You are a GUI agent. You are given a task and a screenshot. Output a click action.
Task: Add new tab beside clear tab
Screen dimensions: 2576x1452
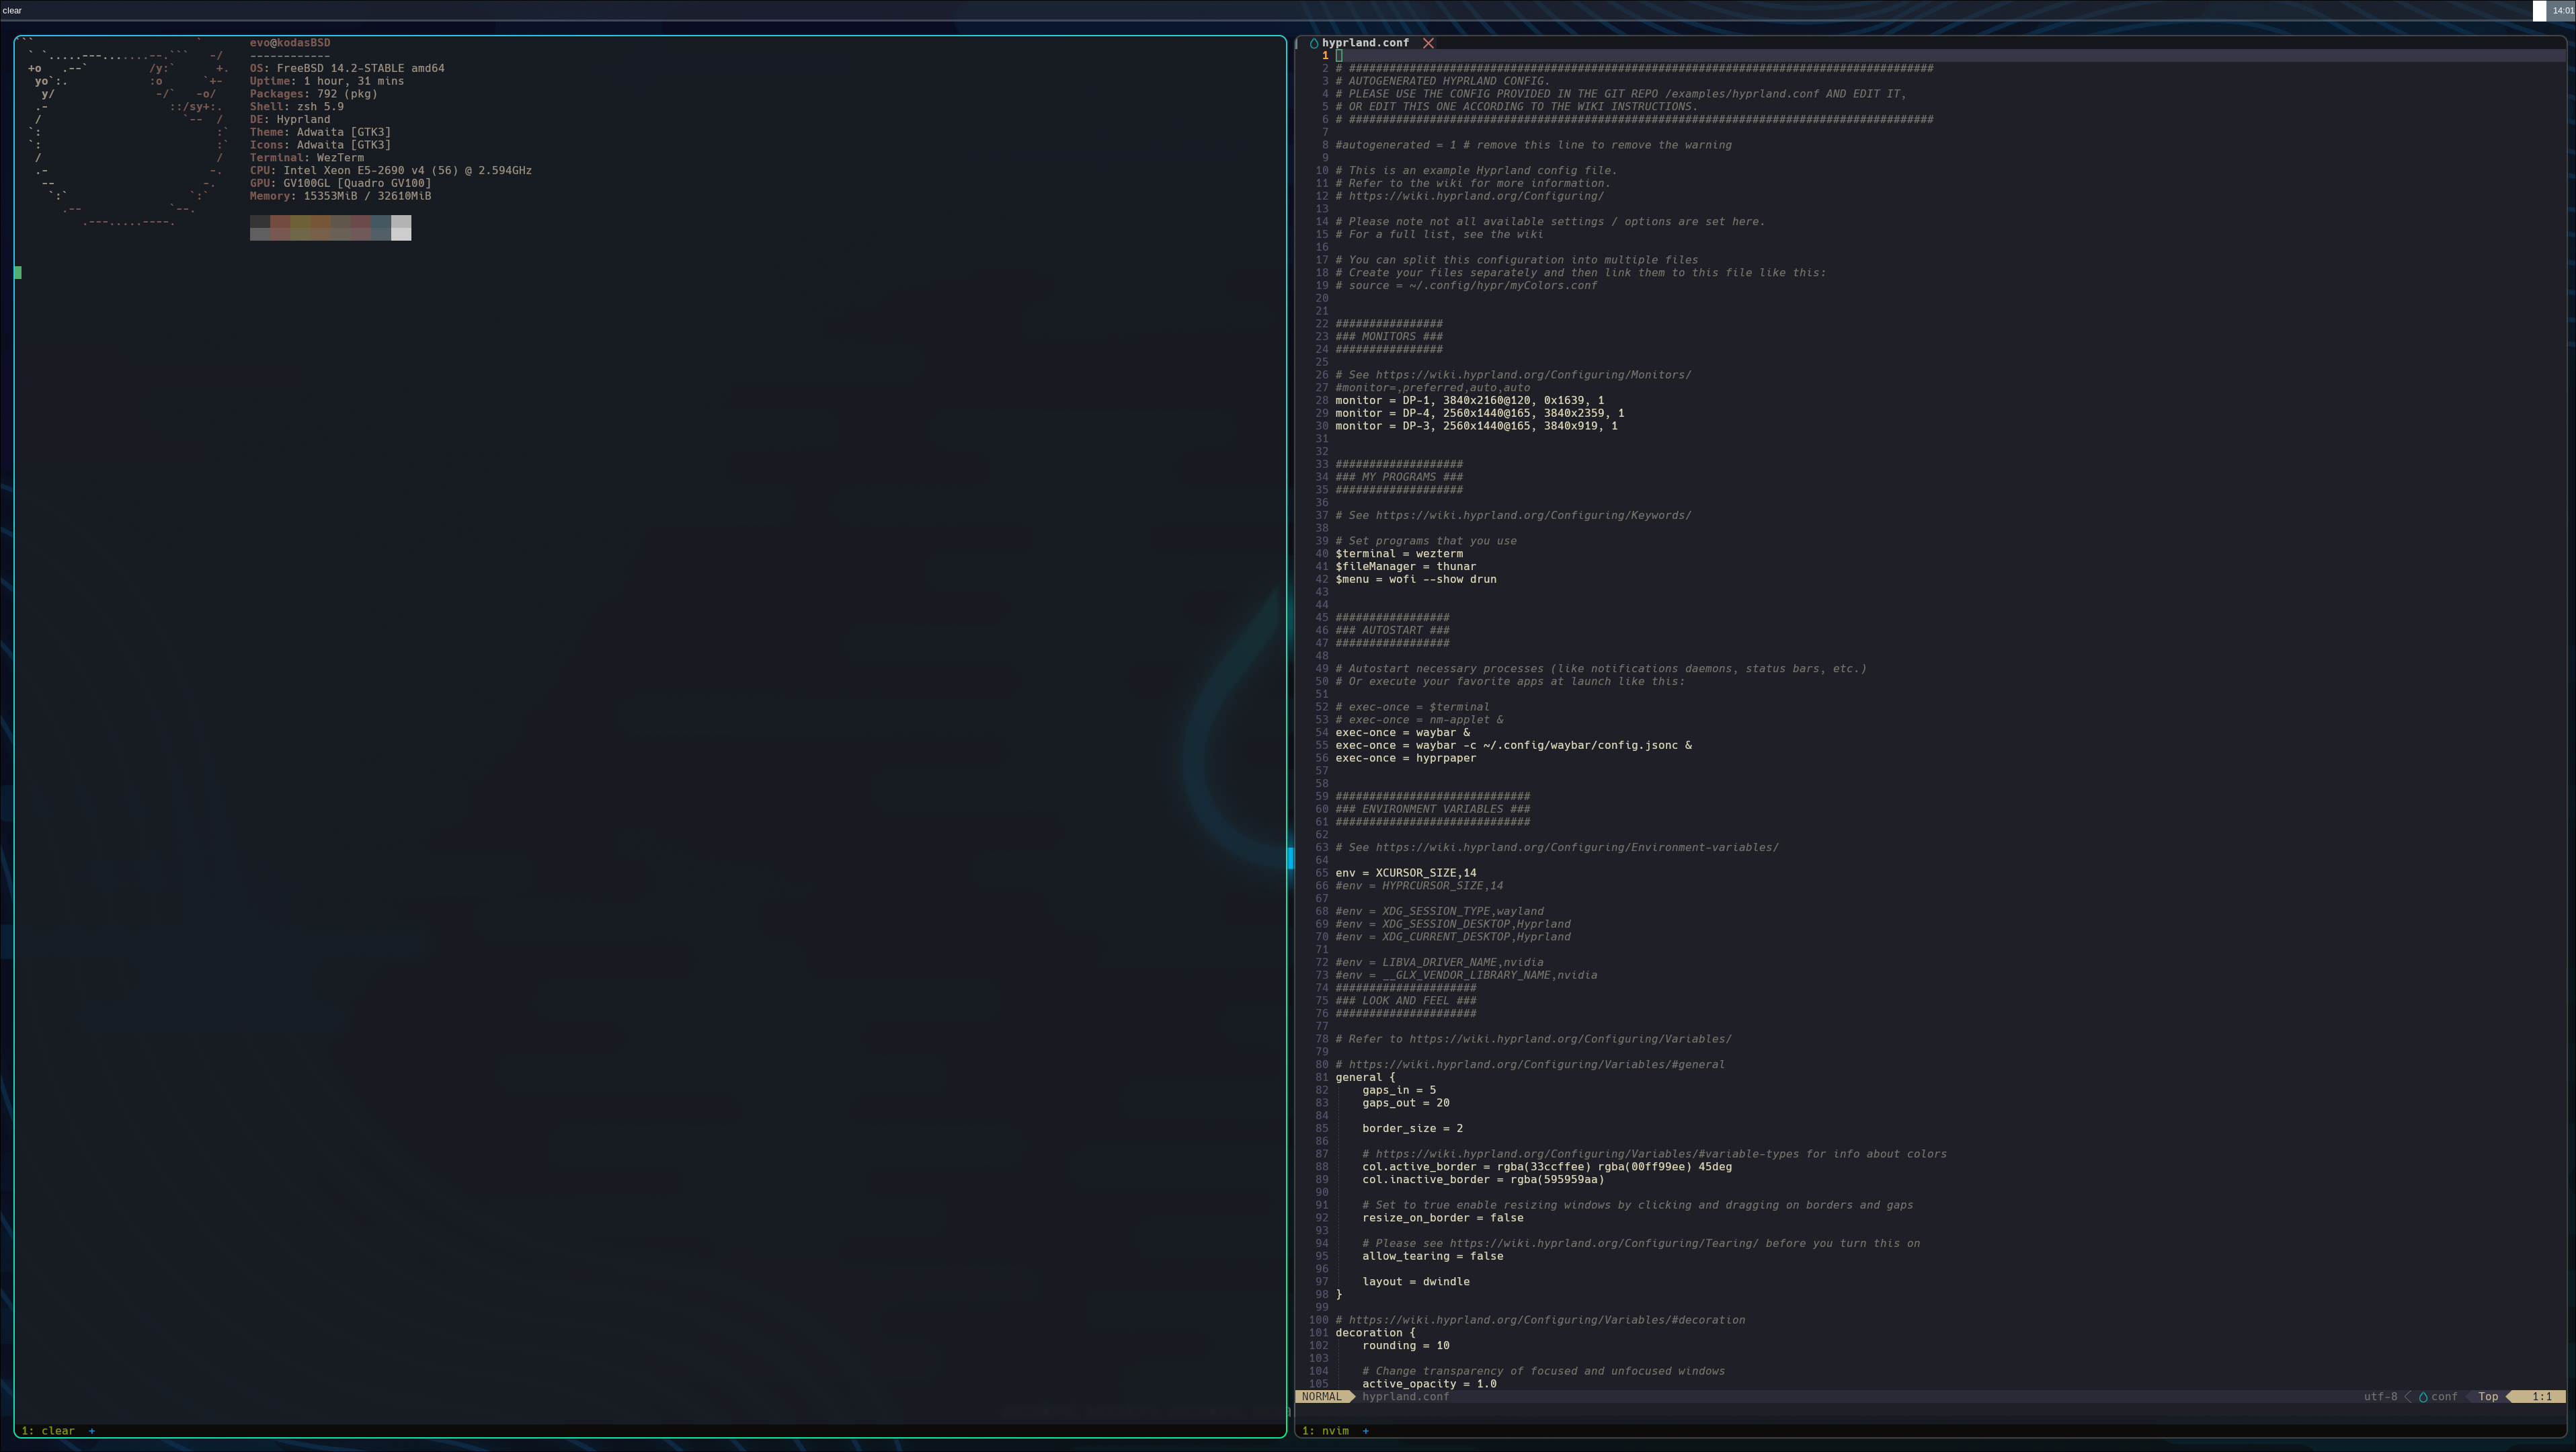pos(92,1431)
